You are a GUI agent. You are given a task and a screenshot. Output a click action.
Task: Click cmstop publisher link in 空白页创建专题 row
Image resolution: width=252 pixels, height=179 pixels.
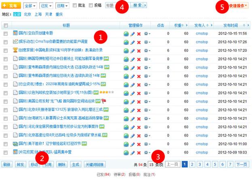202,34
